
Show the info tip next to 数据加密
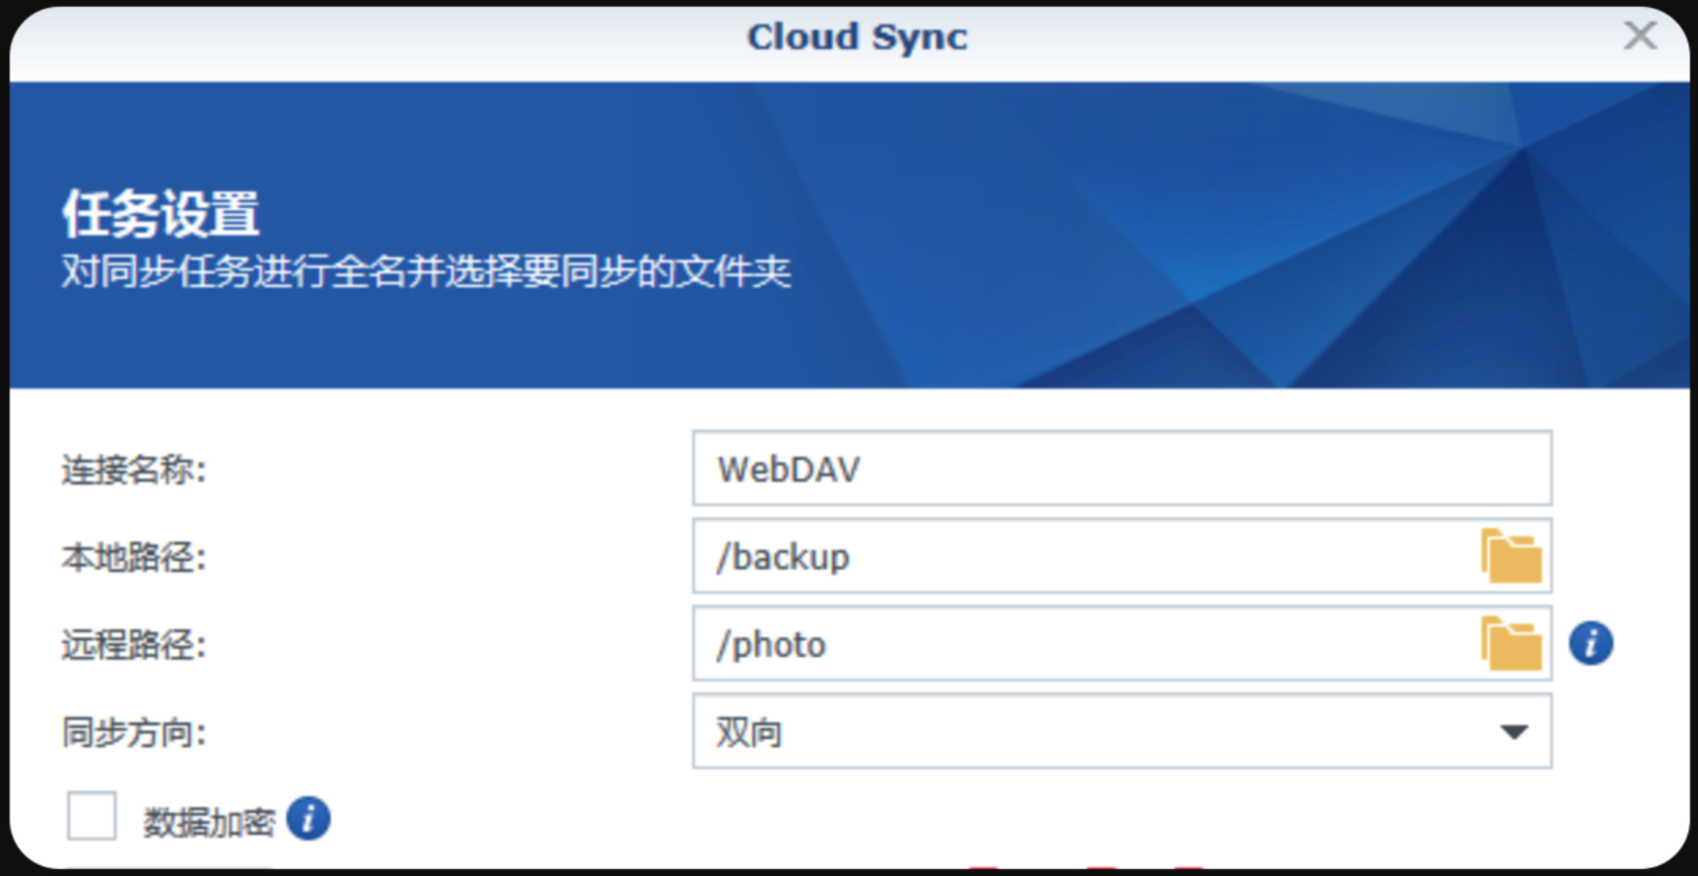click(x=308, y=819)
